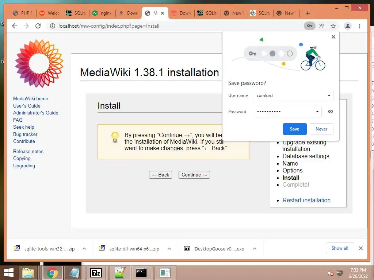Image resolution: width=374 pixels, height=280 pixels.
Task: Open the Chrome profile avatar icon
Action: click(348, 26)
